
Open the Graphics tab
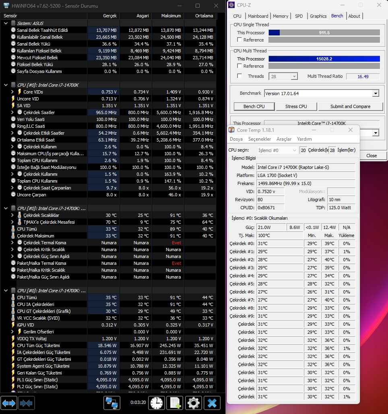tap(318, 16)
